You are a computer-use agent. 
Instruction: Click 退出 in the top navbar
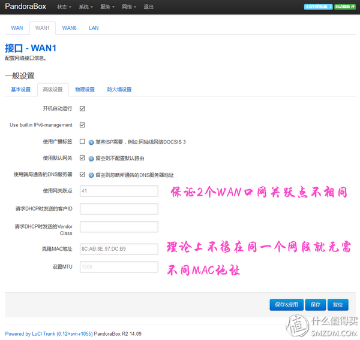[x=148, y=7]
